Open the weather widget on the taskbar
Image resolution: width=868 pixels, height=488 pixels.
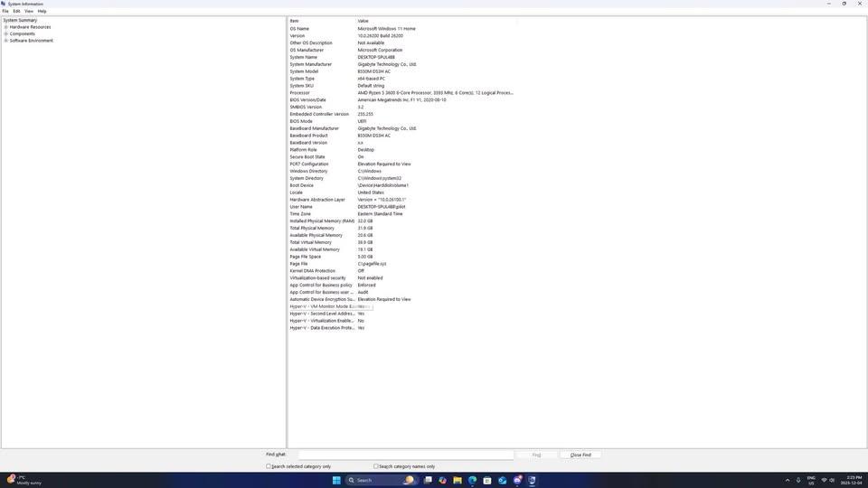pos(24,480)
